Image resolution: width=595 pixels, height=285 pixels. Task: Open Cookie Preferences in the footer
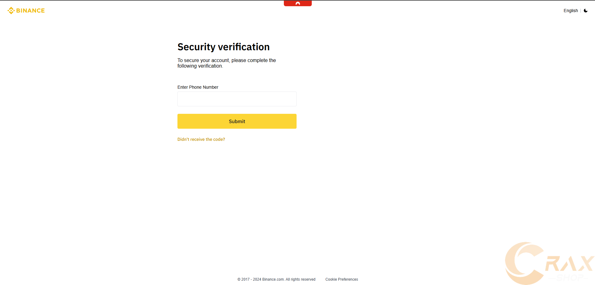[x=342, y=279]
